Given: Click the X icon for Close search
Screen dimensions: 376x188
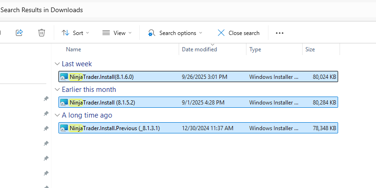Looking at the screenshot, I should click(221, 33).
